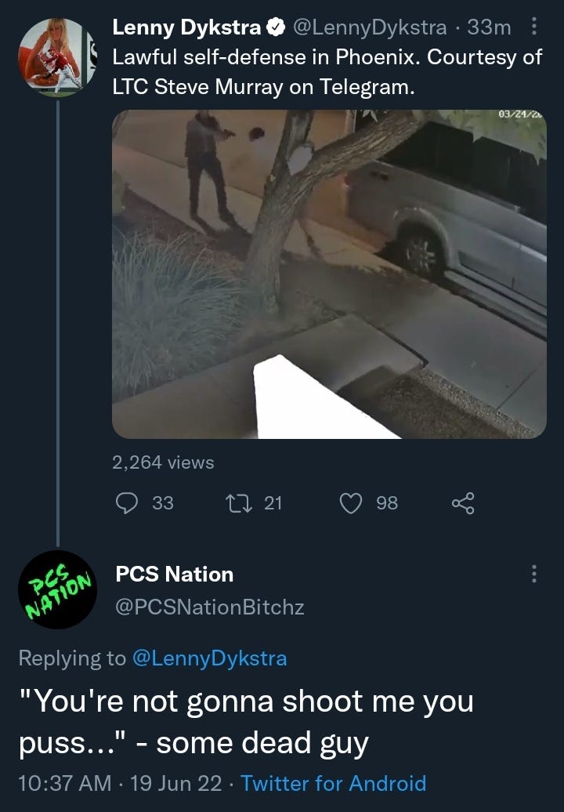Open three-dot menu on Lenny Dykstra tweet
The width and height of the screenshot is (564, 812).
click(534, 26)
